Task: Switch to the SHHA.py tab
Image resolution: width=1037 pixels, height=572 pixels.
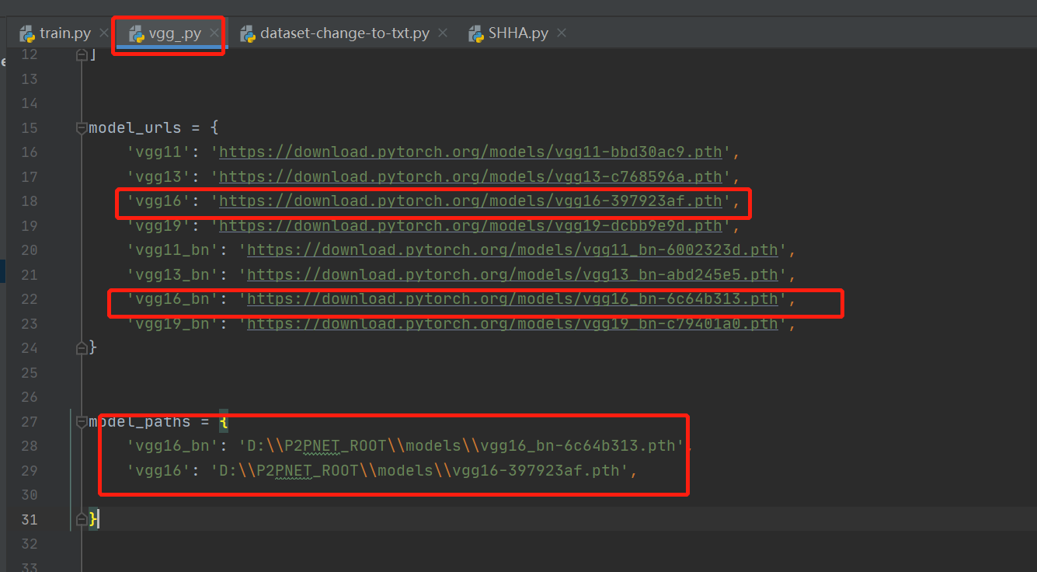Action: 518,33
